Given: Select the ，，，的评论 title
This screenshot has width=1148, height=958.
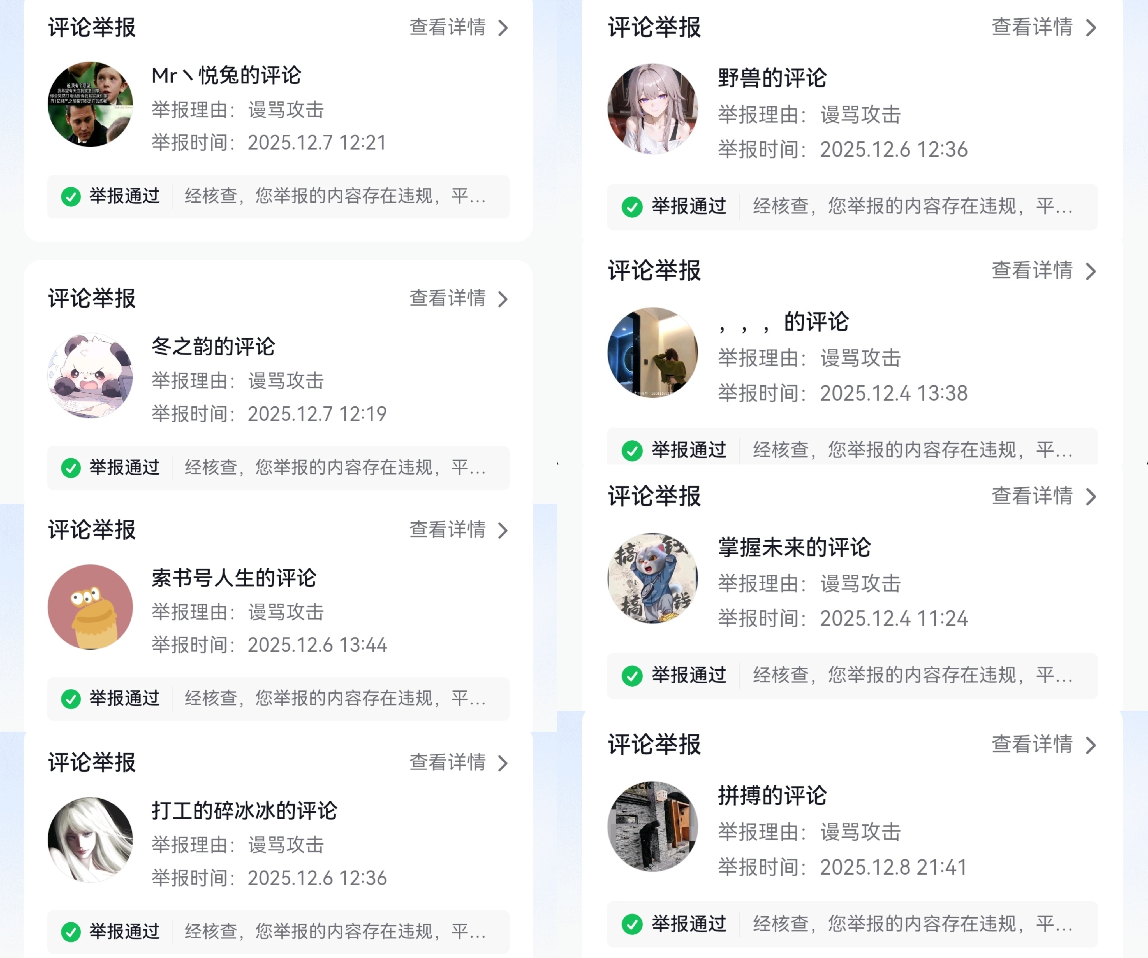Looking at the screenshot, I should (783, 322).
